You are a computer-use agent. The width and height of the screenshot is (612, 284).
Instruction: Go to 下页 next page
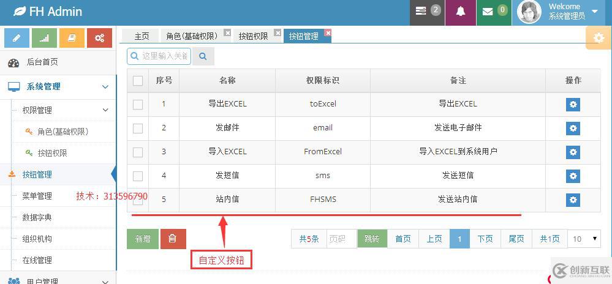[485, 239]
